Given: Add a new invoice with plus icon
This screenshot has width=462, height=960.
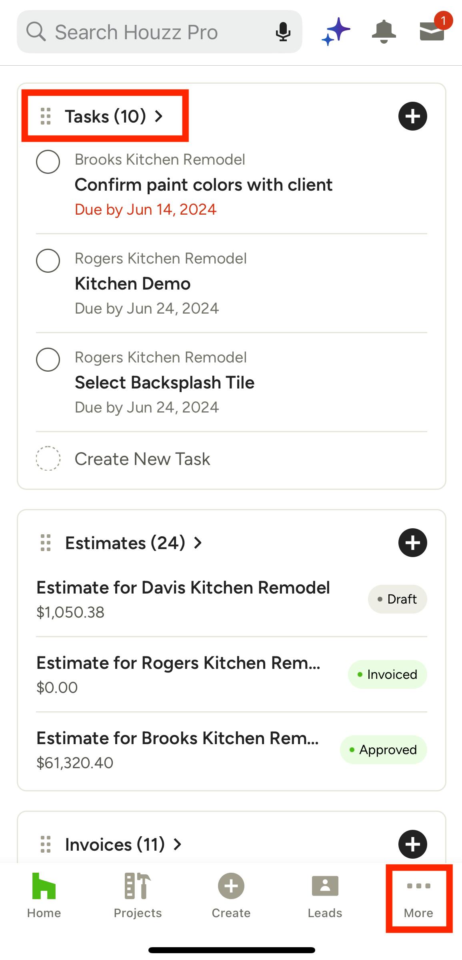Looking at the screenshot, I should pos(412,844).
